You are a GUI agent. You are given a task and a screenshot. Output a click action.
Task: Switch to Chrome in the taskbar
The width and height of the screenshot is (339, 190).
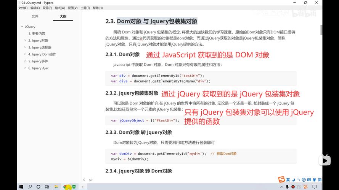click(x=65, y=187)
